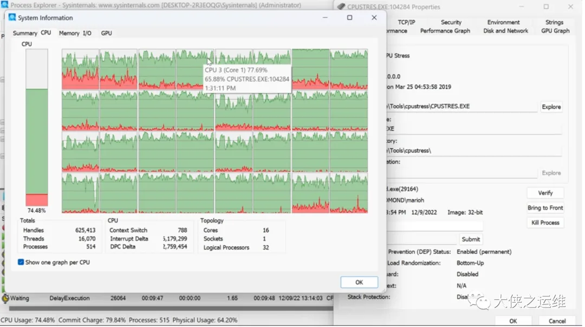This screenshot has width=585, height=327.
Task: Open TCP/IP tab in Properties window
Action: tap(407, 22)
